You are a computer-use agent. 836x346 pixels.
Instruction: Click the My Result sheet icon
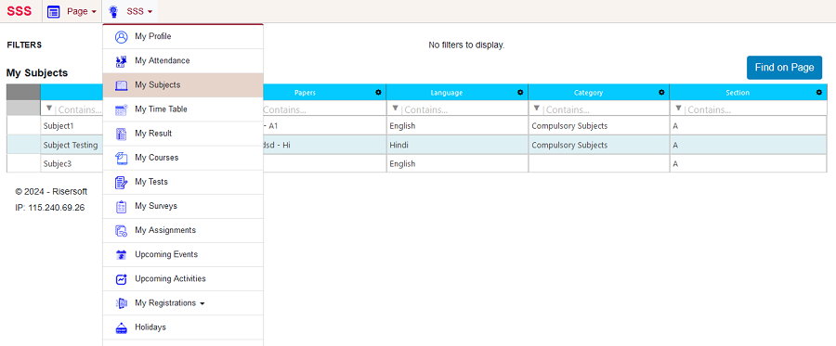(122, 134)
